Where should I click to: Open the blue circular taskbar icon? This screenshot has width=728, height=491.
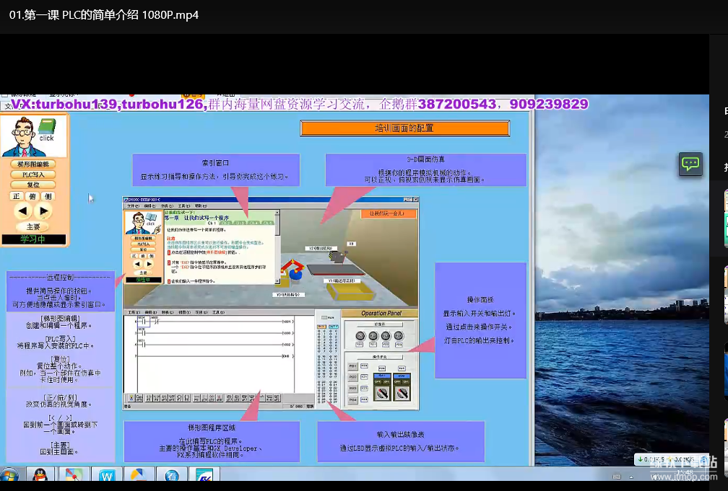[x=172, y=475]
